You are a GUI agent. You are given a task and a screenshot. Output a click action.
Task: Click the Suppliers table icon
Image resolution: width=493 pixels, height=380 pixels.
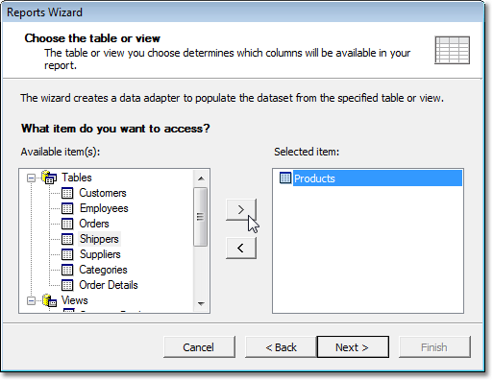pos(67,254)
